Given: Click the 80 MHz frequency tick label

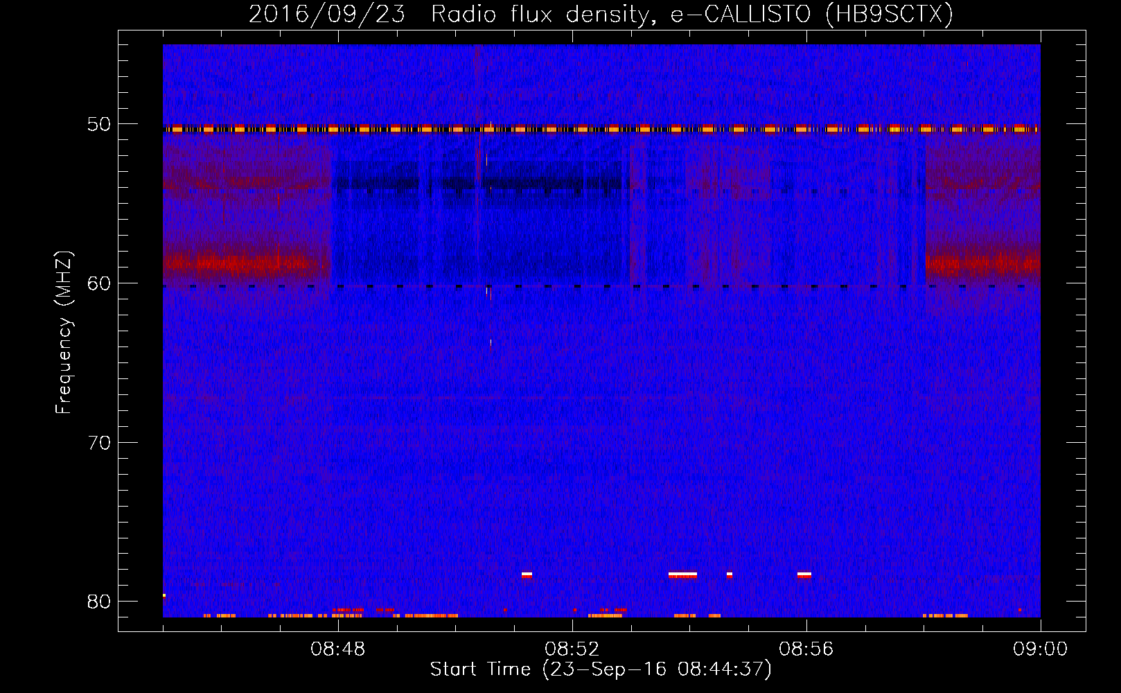Looking at the screenshot, I should [x=98, y=602].
